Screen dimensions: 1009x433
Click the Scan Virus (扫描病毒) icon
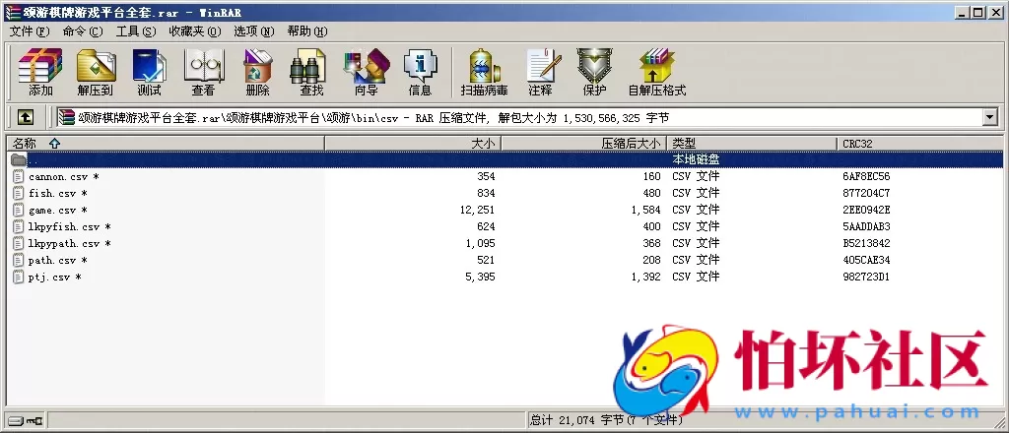[x=484, y=71]
